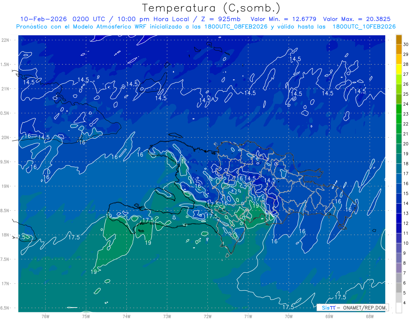The image size is (415, 321).
Task: Click the 'Sis' logo text in credit box
Action: click(x=326, y=307)
